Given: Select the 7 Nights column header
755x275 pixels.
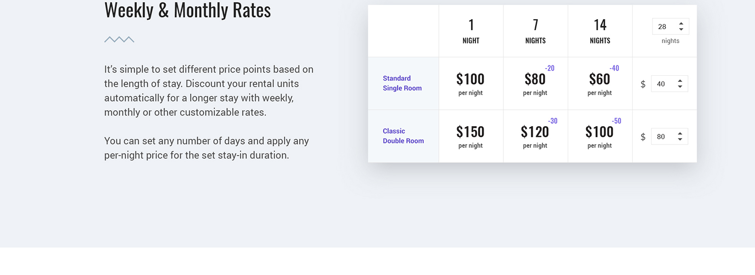Looking at the screenshot, I should coord(536,31).
